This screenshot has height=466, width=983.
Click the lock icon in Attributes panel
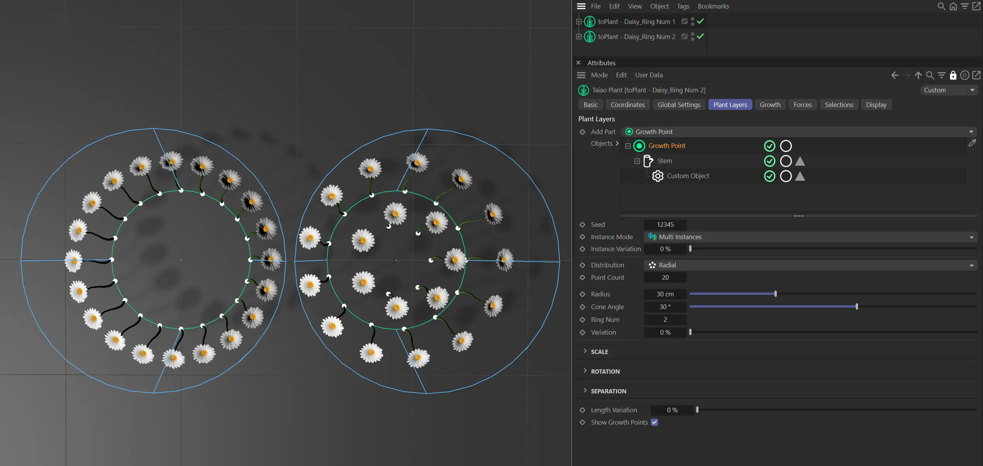(953, 75)
